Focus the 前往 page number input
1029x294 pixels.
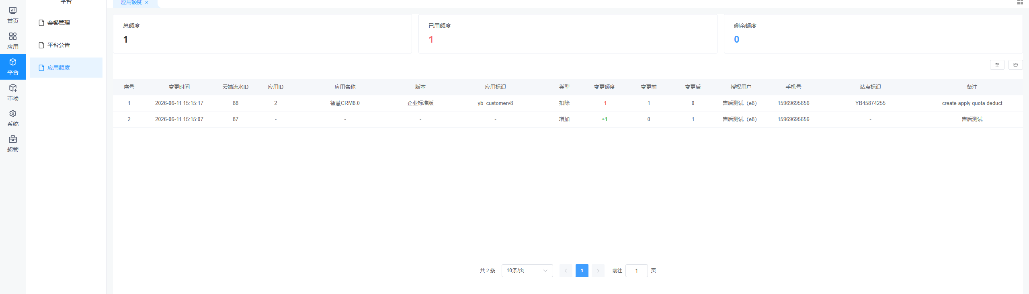pyautogui.click(x=636, y=271)
